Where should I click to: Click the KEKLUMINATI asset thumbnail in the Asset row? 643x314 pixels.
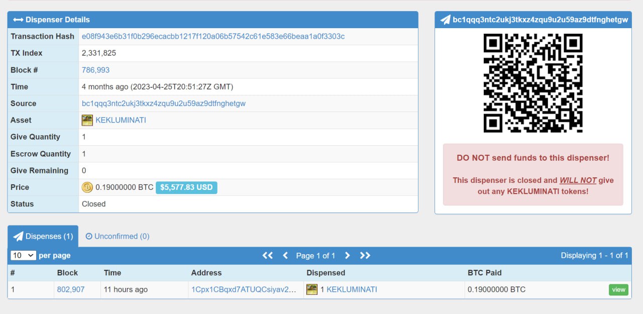87,120
